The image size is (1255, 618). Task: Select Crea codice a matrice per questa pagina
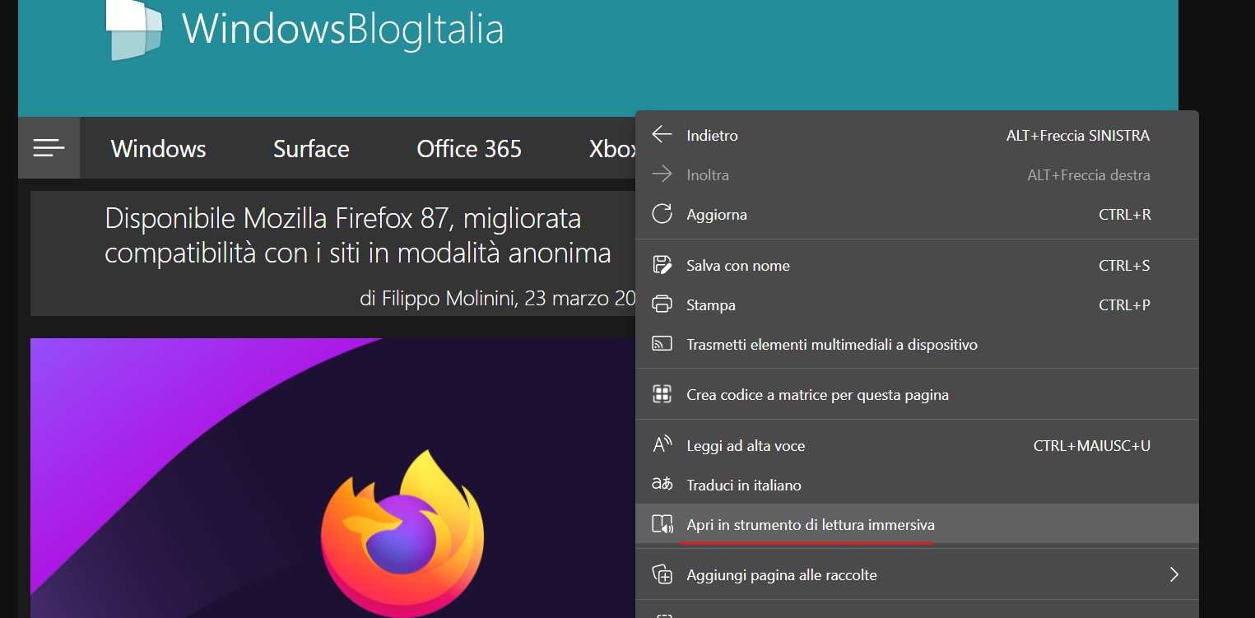click(917, 394)
